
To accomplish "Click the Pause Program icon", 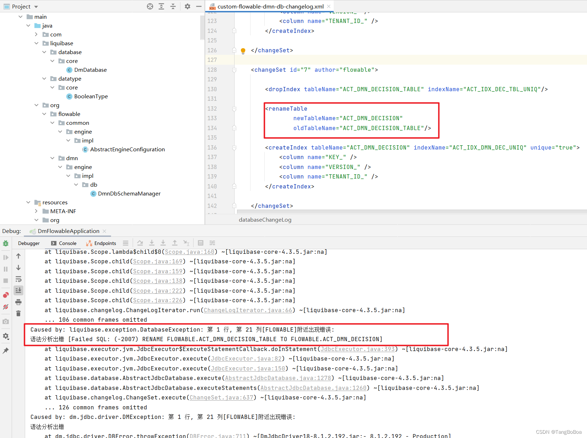I will pyautogui.click(x=6, y=269).
